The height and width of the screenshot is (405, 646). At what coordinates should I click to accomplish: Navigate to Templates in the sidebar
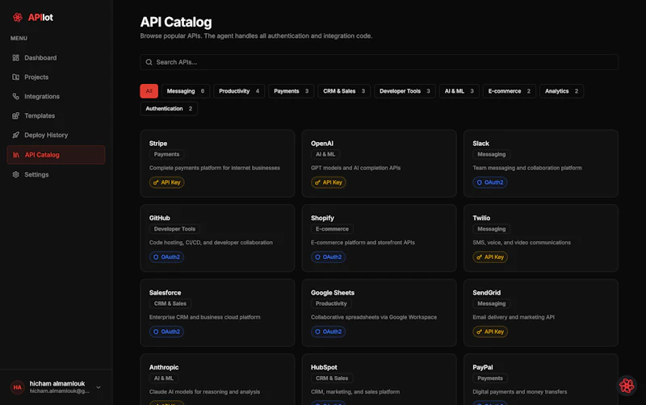pyautogui.click(x=56, y=115)
